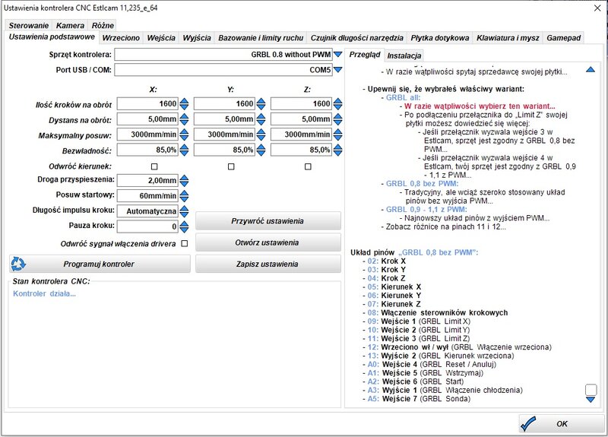The width and height of the screenshot is (608, 437).
Task: Click the Pauza kroku input field
Action: [x=147, y=226]
